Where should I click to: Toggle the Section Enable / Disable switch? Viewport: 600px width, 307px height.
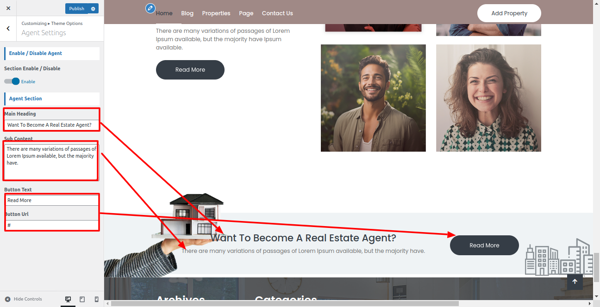[x=12, y=81]
